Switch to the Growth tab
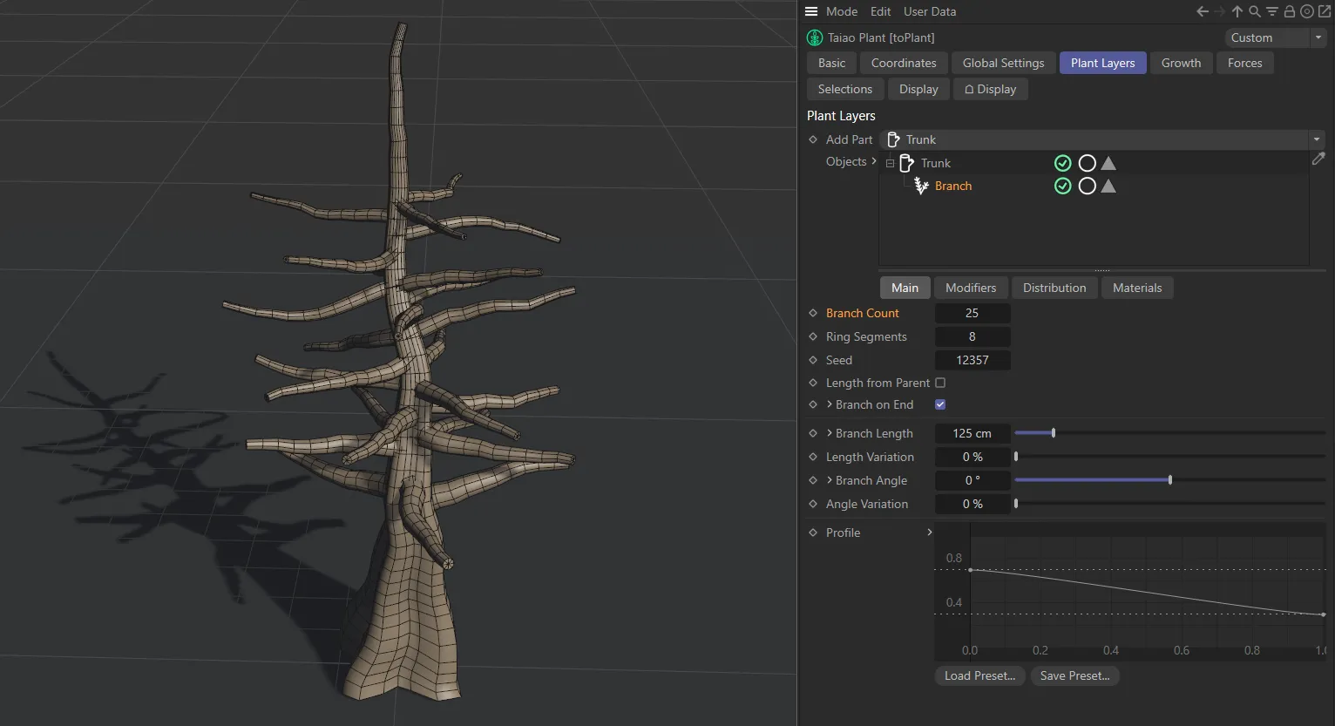The width and height of the screenshot is (1335, 726). 1182,63
